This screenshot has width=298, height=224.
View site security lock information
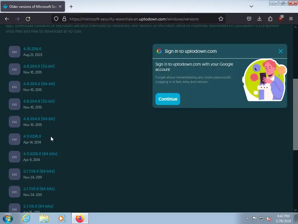point(64,19)
